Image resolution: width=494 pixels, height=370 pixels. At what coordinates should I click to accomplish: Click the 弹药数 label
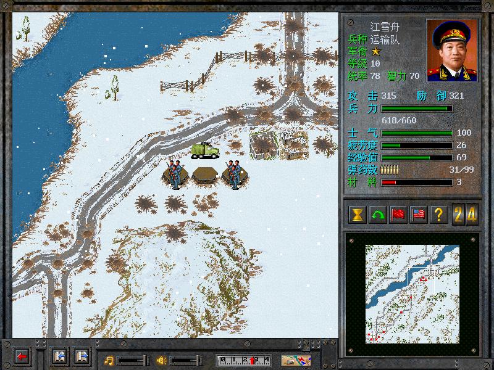362,170
